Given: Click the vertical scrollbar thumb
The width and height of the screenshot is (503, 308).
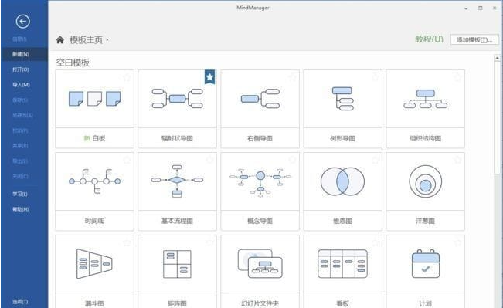Looking at the screenshot, I should tap(498, 118).
